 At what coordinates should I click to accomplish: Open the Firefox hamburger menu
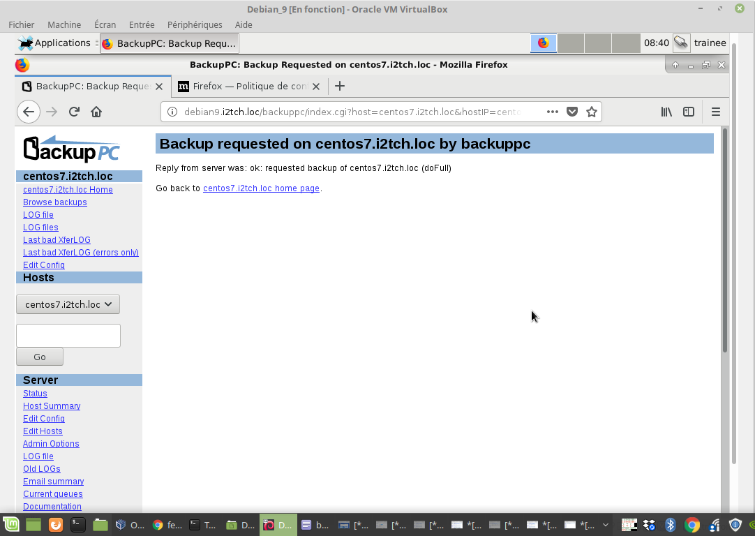715,112
